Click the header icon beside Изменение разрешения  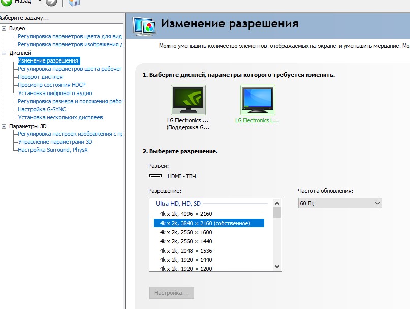coord(144,25)
